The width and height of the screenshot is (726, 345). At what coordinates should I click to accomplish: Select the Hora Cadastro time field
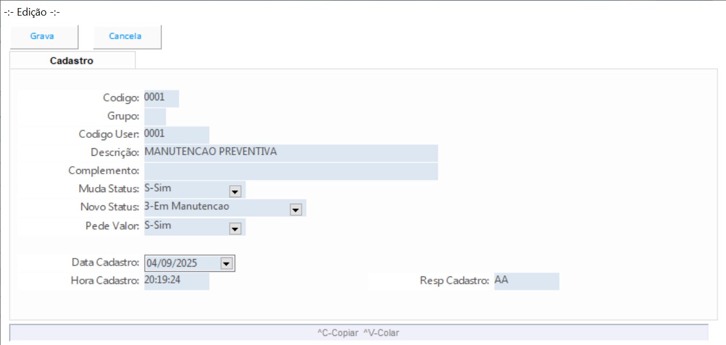[176, 281]
